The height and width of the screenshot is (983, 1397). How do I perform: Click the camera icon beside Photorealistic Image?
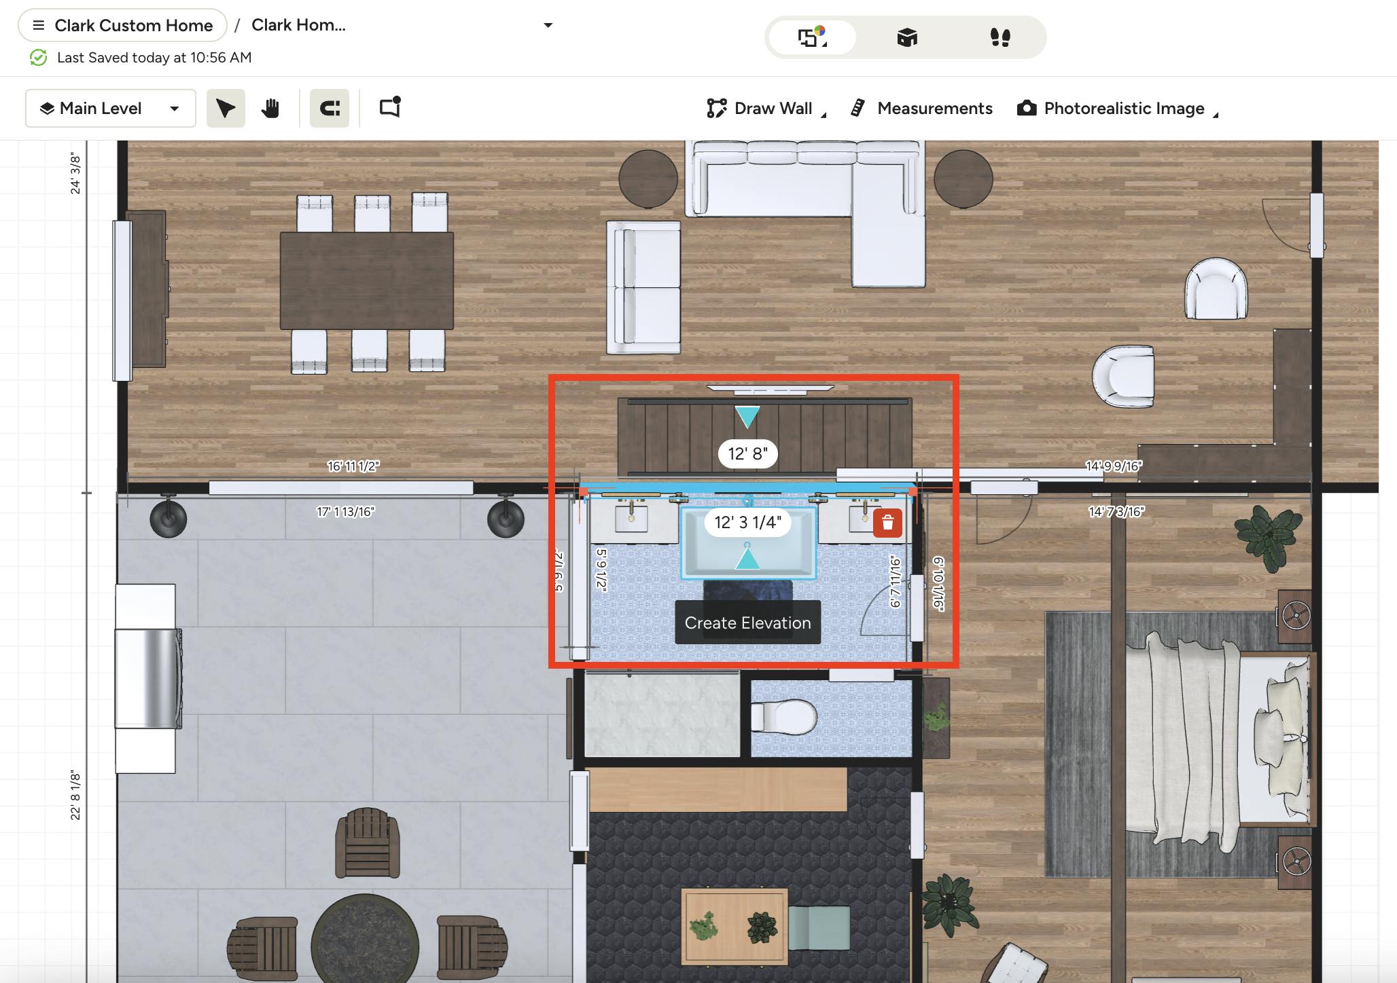[x=1025, y=108]
